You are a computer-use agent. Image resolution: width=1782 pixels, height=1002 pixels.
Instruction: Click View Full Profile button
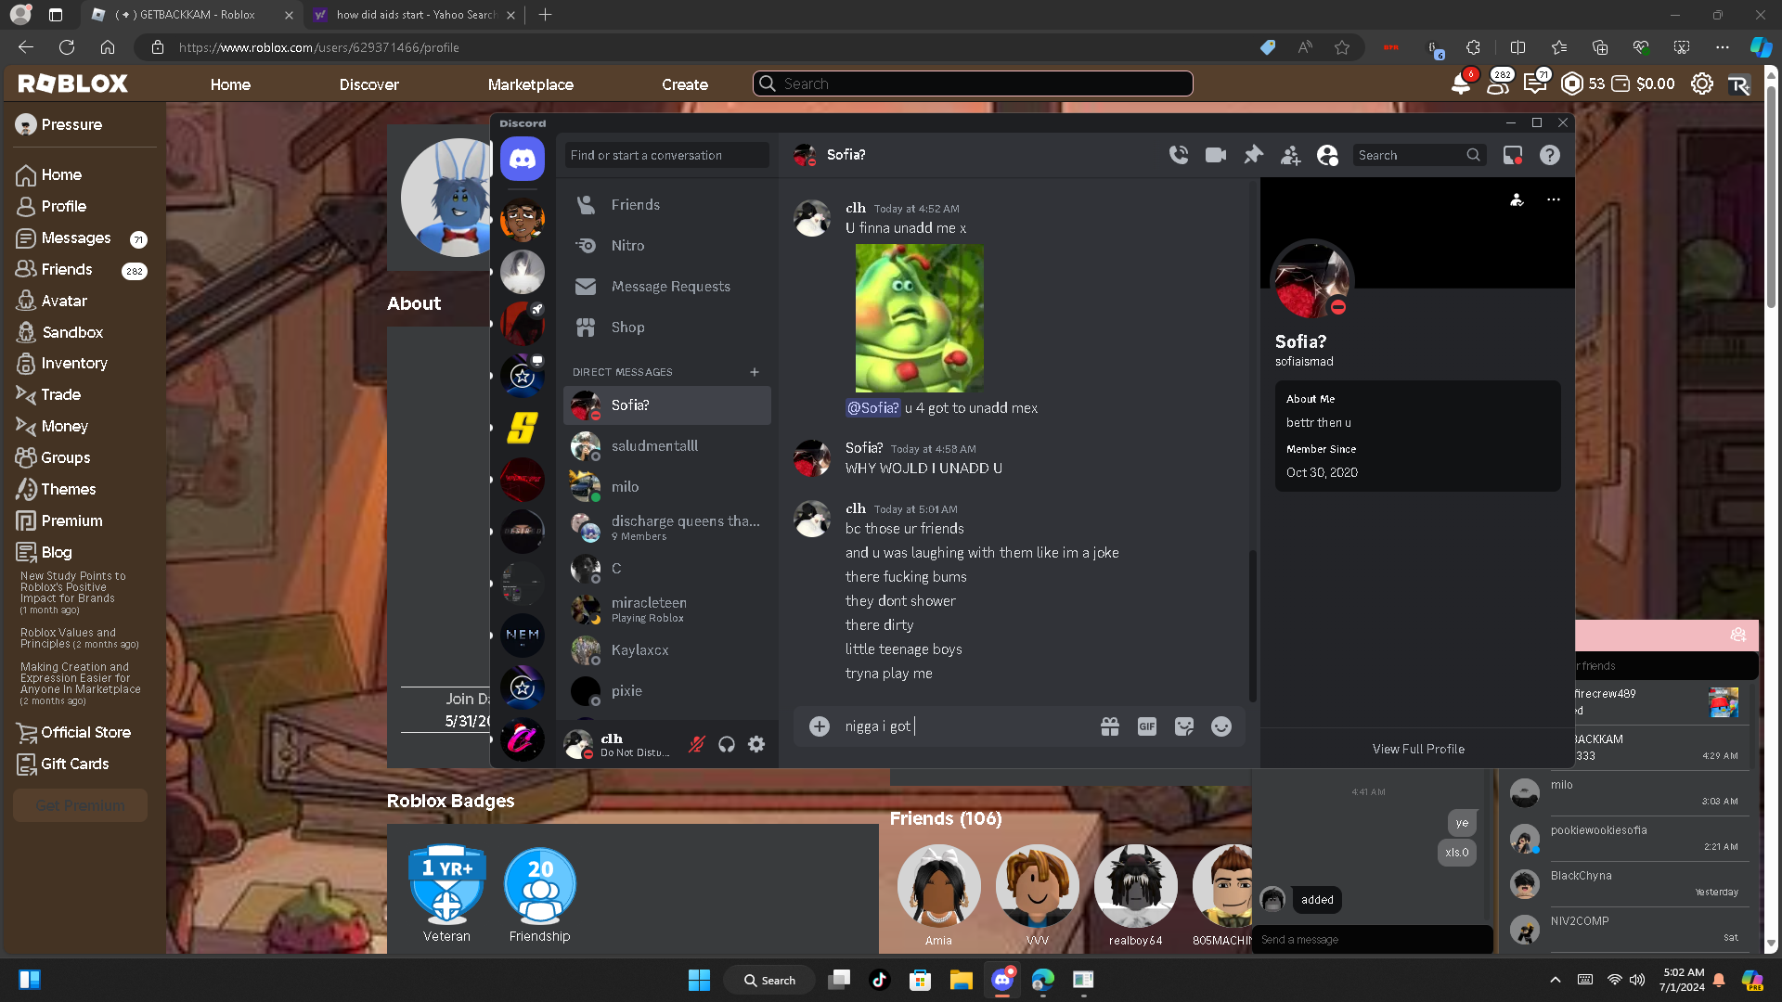[1418, 749]
